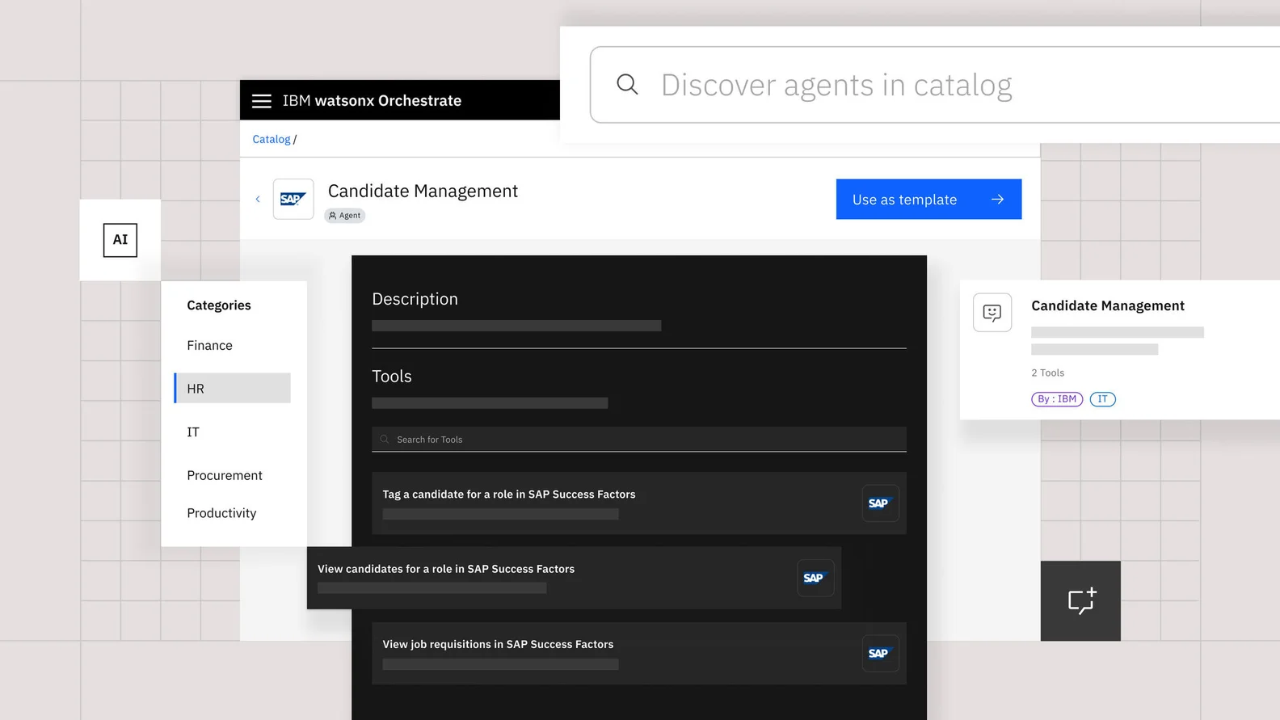Click the By : IBM tag
Screen dimensions: 1280x720
1056,399
